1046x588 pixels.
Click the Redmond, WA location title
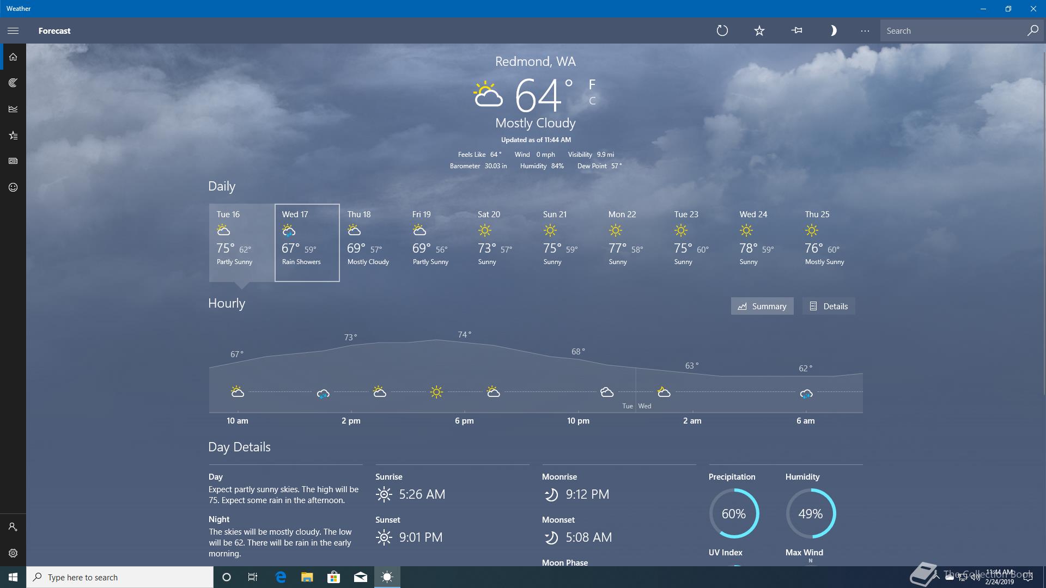[x=536, y=62]
